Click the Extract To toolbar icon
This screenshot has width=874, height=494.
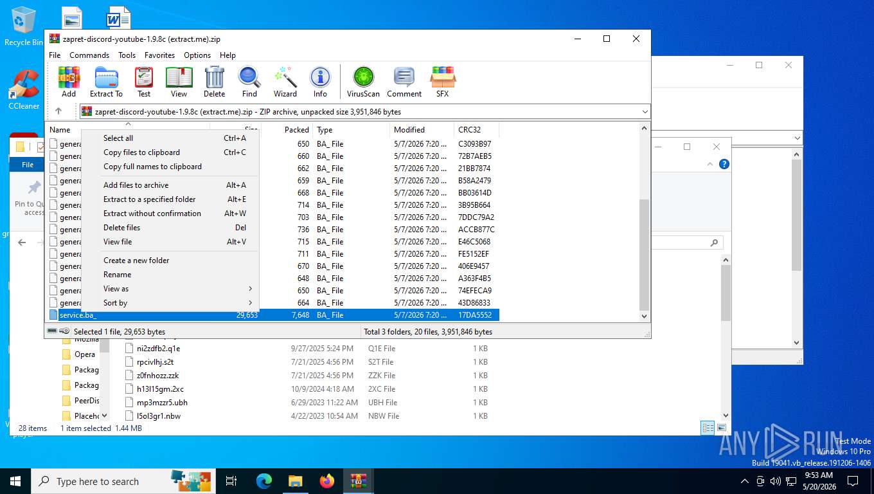106,82
